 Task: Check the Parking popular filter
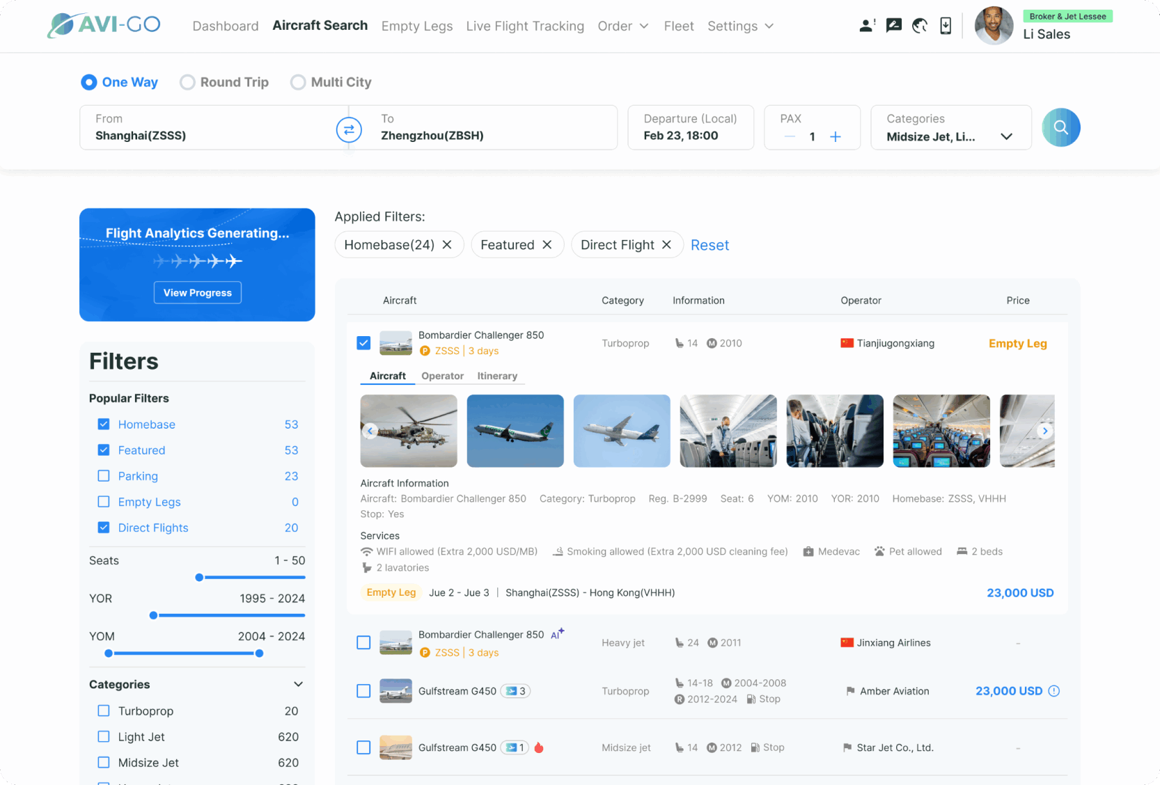tap(104, 475)
